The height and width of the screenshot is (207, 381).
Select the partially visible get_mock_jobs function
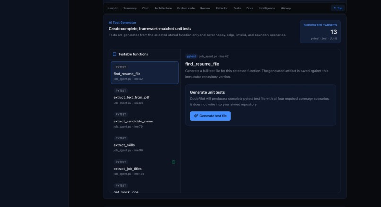pos(144,188)
